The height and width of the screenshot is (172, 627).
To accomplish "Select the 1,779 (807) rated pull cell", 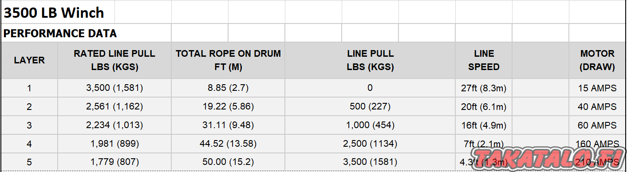I will coord(114,162).
